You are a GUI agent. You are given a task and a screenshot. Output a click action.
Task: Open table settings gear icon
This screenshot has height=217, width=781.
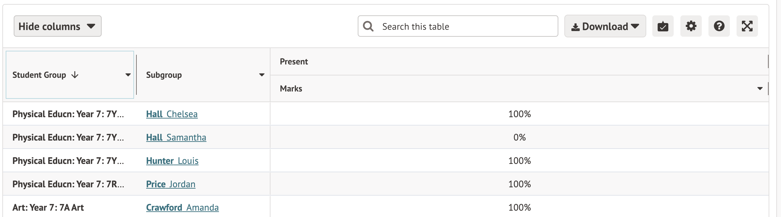(x=691, y=26)
